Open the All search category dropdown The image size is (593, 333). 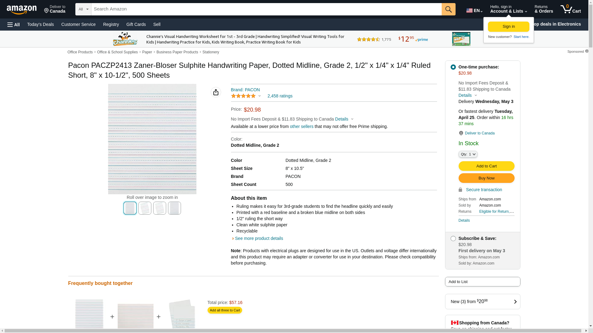(x=83, y=9)
